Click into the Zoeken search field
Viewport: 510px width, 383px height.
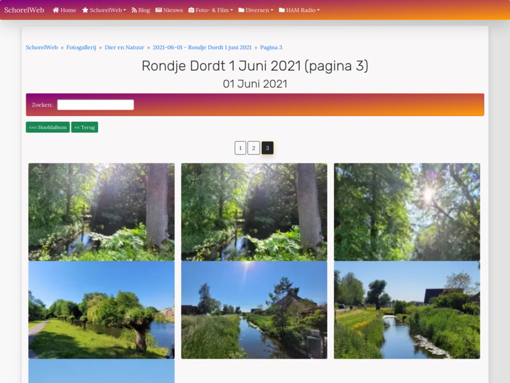point(96,105)
